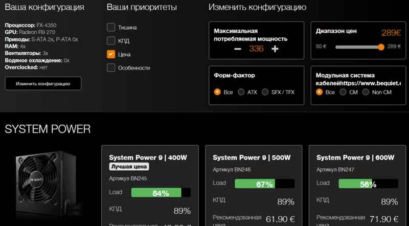
Task: Click the Ваши приоритеты heading
Action: 142,7
